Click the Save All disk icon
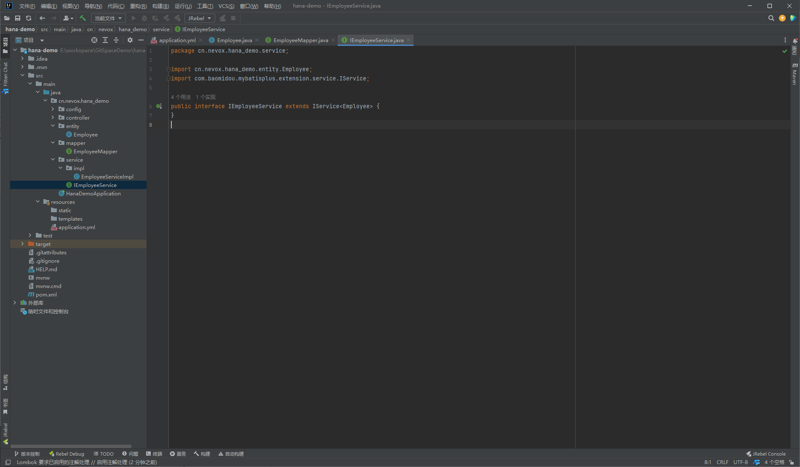This screenshot has width=800, height=467. click(18, 18)
